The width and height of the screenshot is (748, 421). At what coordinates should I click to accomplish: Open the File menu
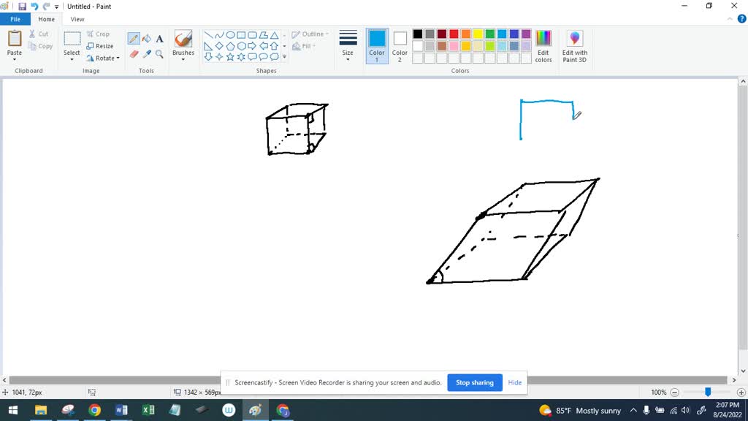15,19
